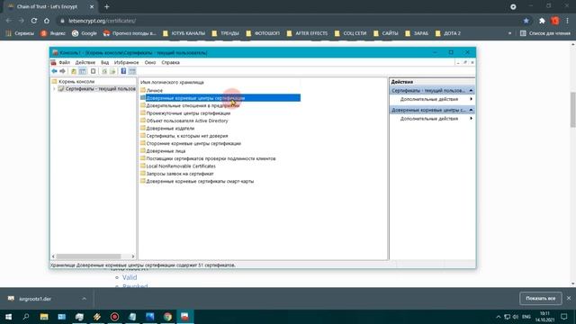
Task: Open the notification center icon
Action: click(564, 317)
